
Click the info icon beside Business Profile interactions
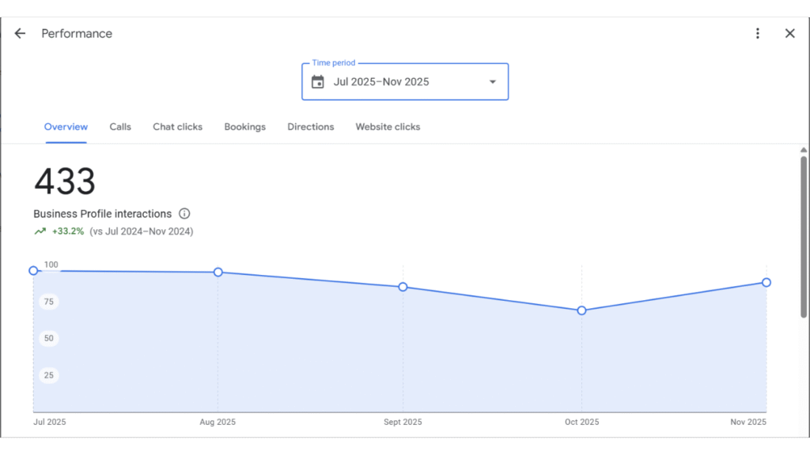click(x=184, y=214)
